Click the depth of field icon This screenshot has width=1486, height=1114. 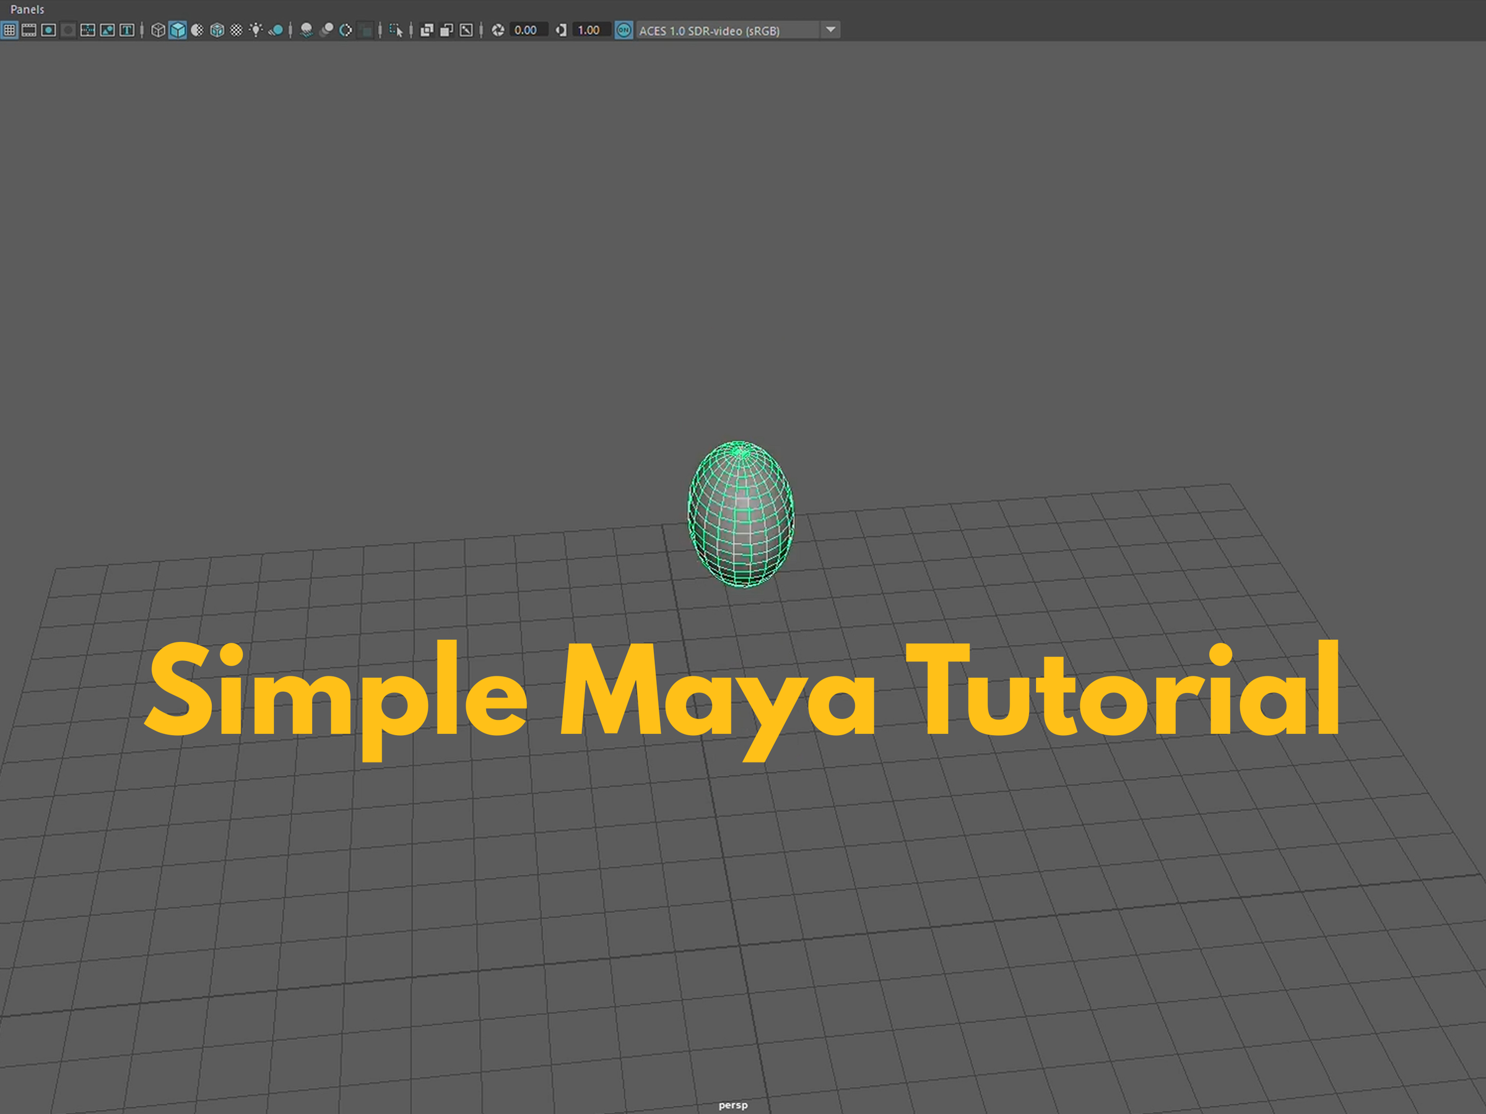(x=365, y=30)
